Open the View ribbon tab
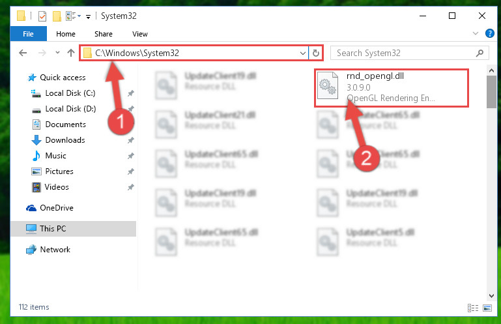501x324 pixels. pos(140,34)
